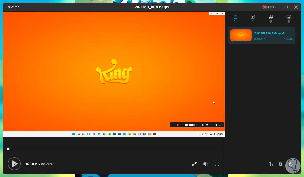Enter fullscreen playback mode
This screenshot has width=304, height=177.
(x=217, y=164)
